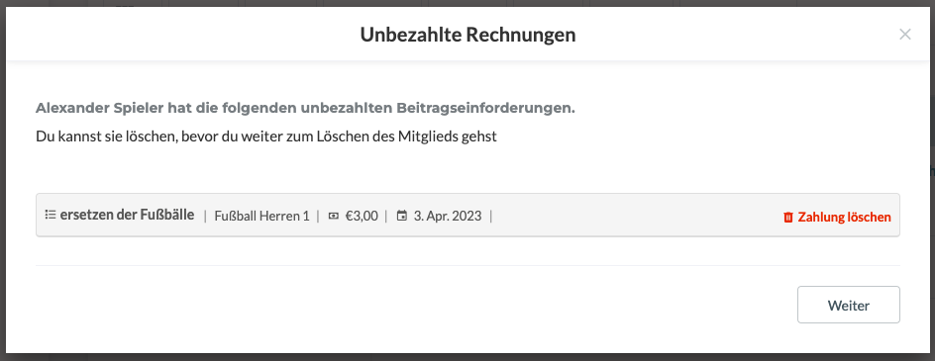
Task: Click the banknote icon before €3,00
Action: pyautogui.click(x=334, y=217)
